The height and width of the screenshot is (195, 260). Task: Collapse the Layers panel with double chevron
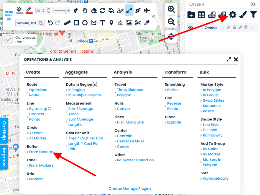pyautogui.click(x=253, y=4)
